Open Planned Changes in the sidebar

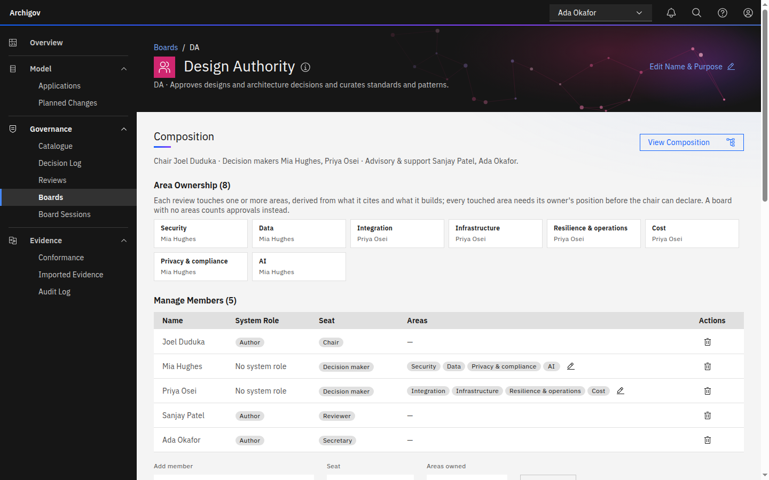[x=68, y=103]
